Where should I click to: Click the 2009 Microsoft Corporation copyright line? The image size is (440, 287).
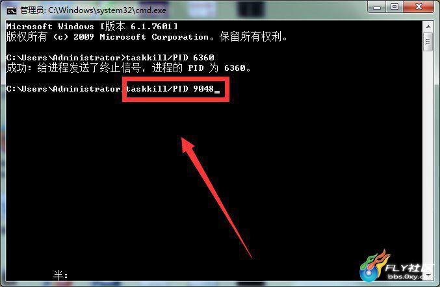pyautogui.click(x=147, y=36)
